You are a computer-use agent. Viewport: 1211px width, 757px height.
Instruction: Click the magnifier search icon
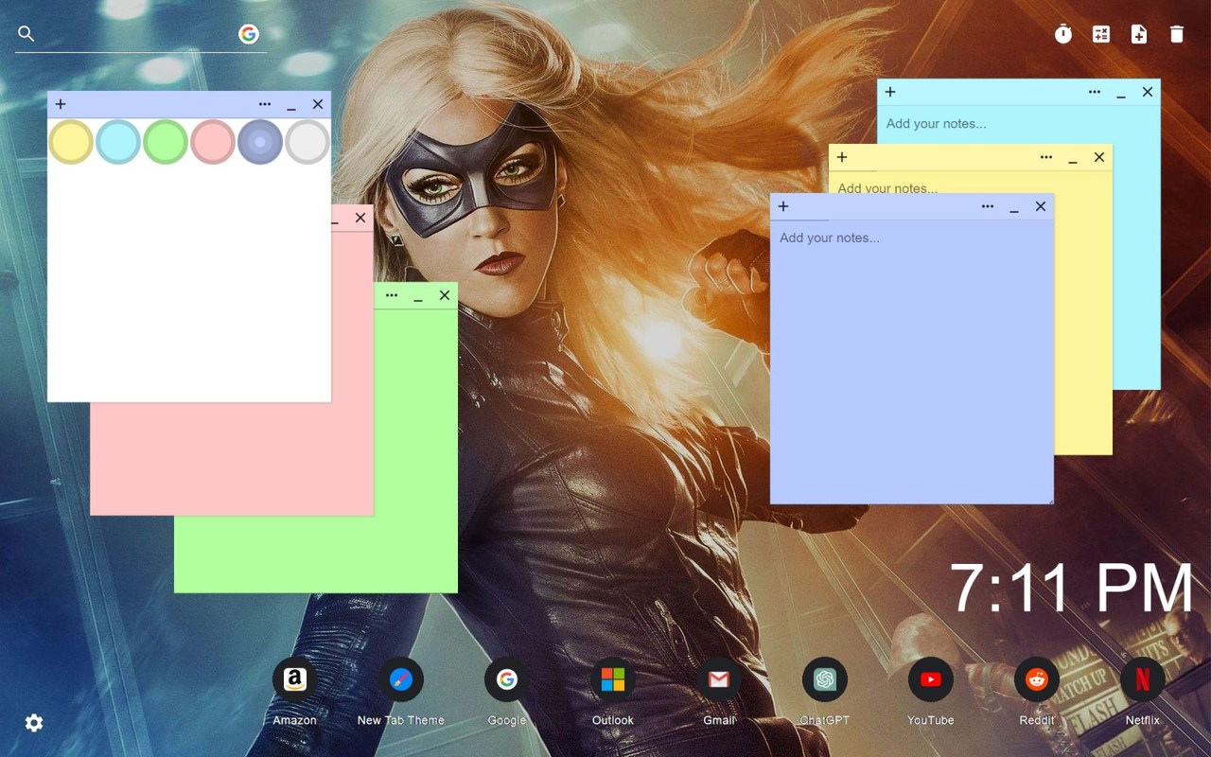point(26,34)
